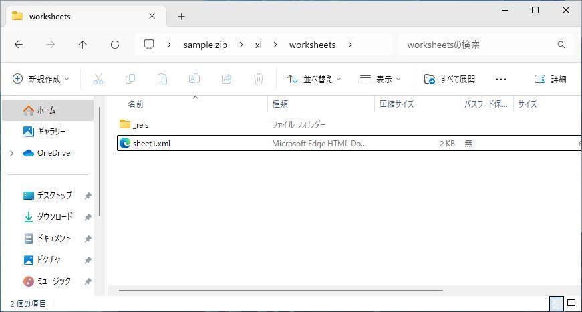Select the sheet1.xml file

coord(349,143)
